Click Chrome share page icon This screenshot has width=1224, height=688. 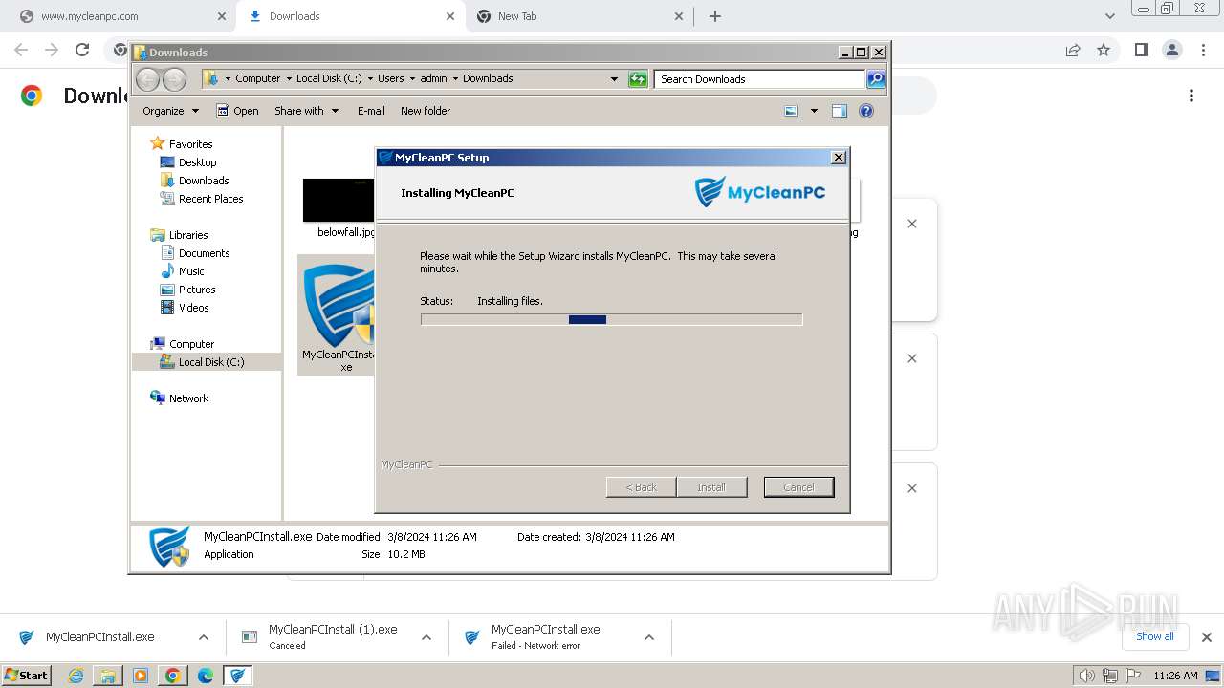(1073, 50)
